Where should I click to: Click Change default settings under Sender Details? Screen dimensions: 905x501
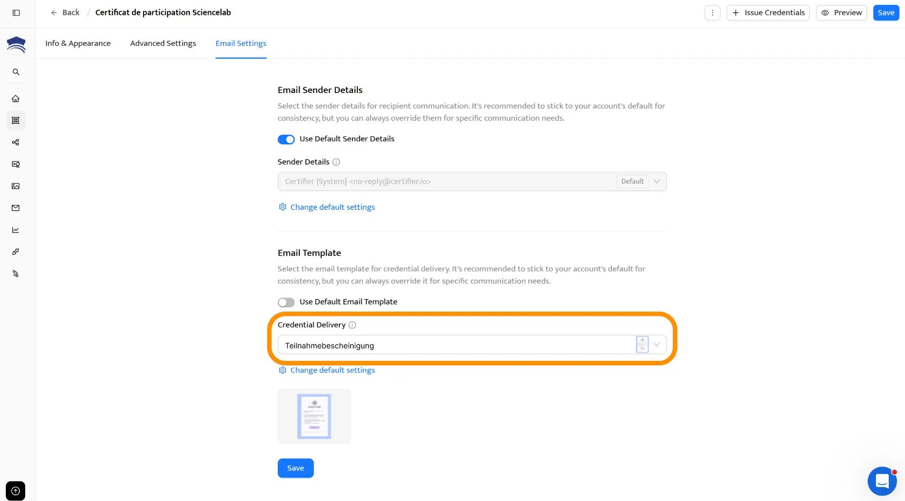coord(332,207)
